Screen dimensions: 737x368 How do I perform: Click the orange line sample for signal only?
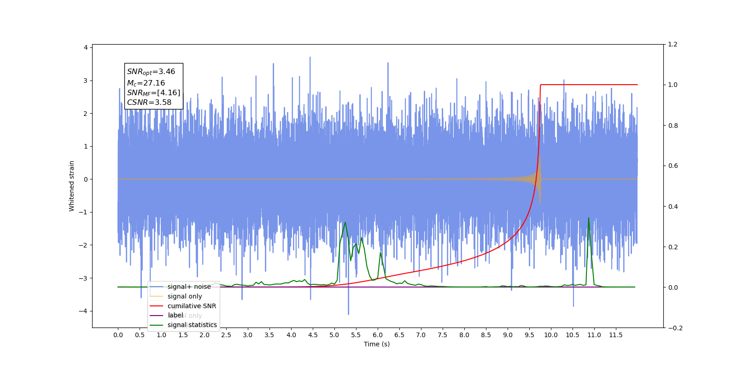pos(157,296)
